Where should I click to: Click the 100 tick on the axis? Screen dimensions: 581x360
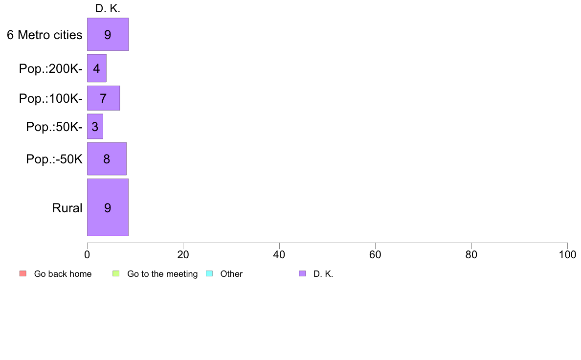tap(567, 255)
